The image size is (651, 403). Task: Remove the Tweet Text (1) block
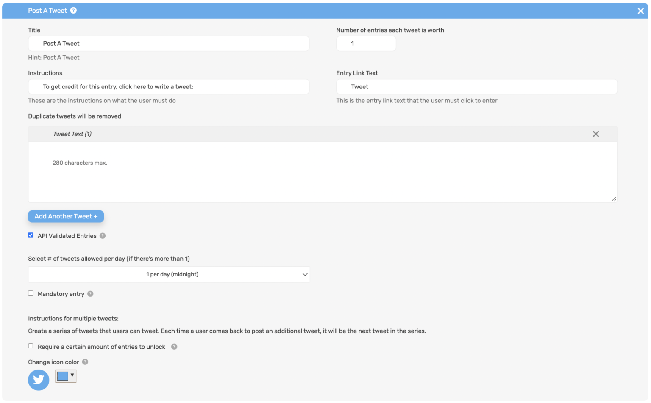pyautogui.click(x=595, y=134)
